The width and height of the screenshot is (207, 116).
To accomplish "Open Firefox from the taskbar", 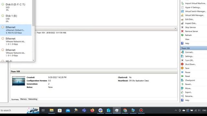I will pyautogui.click(x=92, y=110).
